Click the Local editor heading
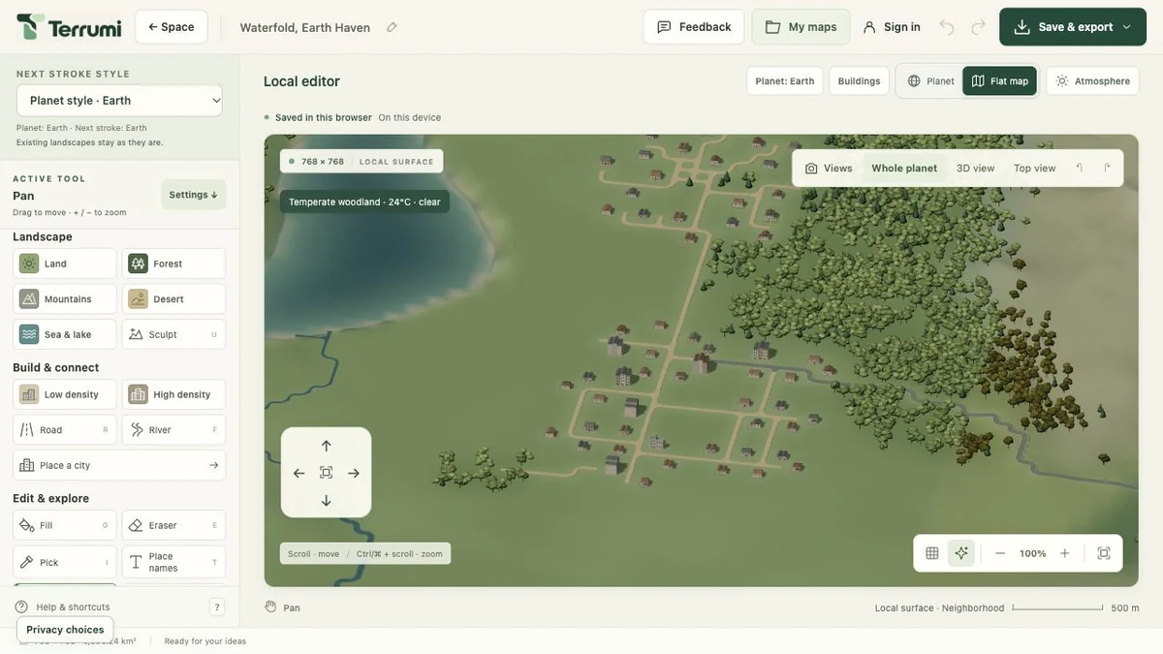 301,81
